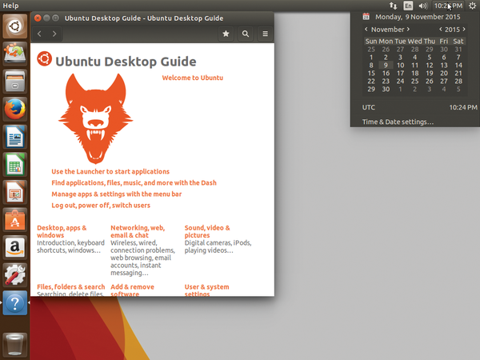The width and height of the screenshot is (480, 360).
Task: Select November 14 in the calendar
Action: [458, 66]
